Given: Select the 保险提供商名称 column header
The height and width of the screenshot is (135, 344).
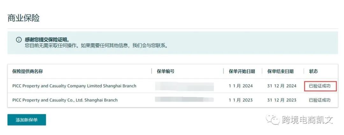Looking at the screenshot, I should coord(27,71).
